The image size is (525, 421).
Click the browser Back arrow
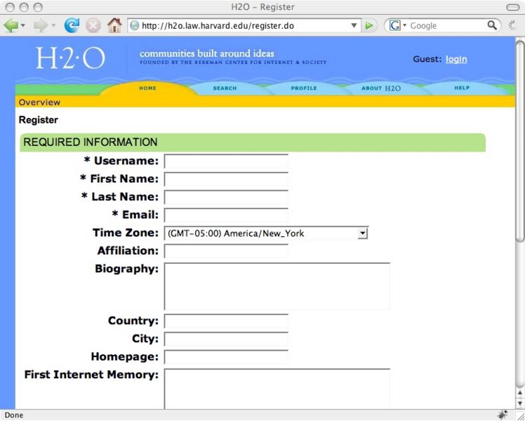[11, 25]
